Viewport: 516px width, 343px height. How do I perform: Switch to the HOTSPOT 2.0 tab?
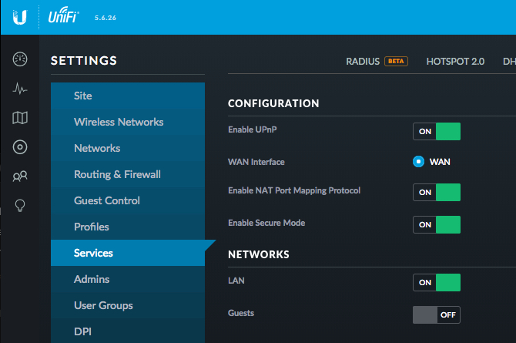pyautogui.click(x=455, y=61)
